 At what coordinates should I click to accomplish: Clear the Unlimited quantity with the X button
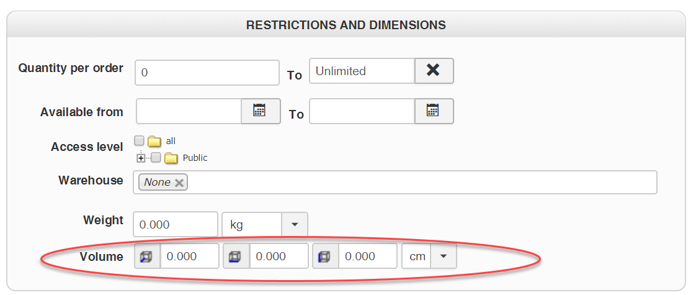433,70
